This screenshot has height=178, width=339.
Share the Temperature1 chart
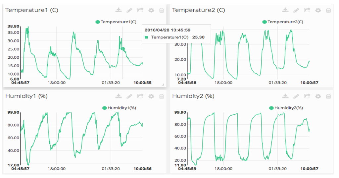[x=140, y=10]
